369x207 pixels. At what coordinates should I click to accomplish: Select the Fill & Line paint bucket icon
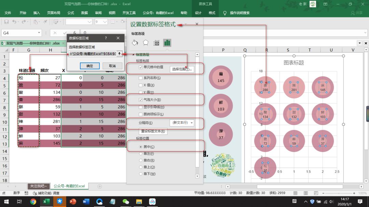click(135, 43)
